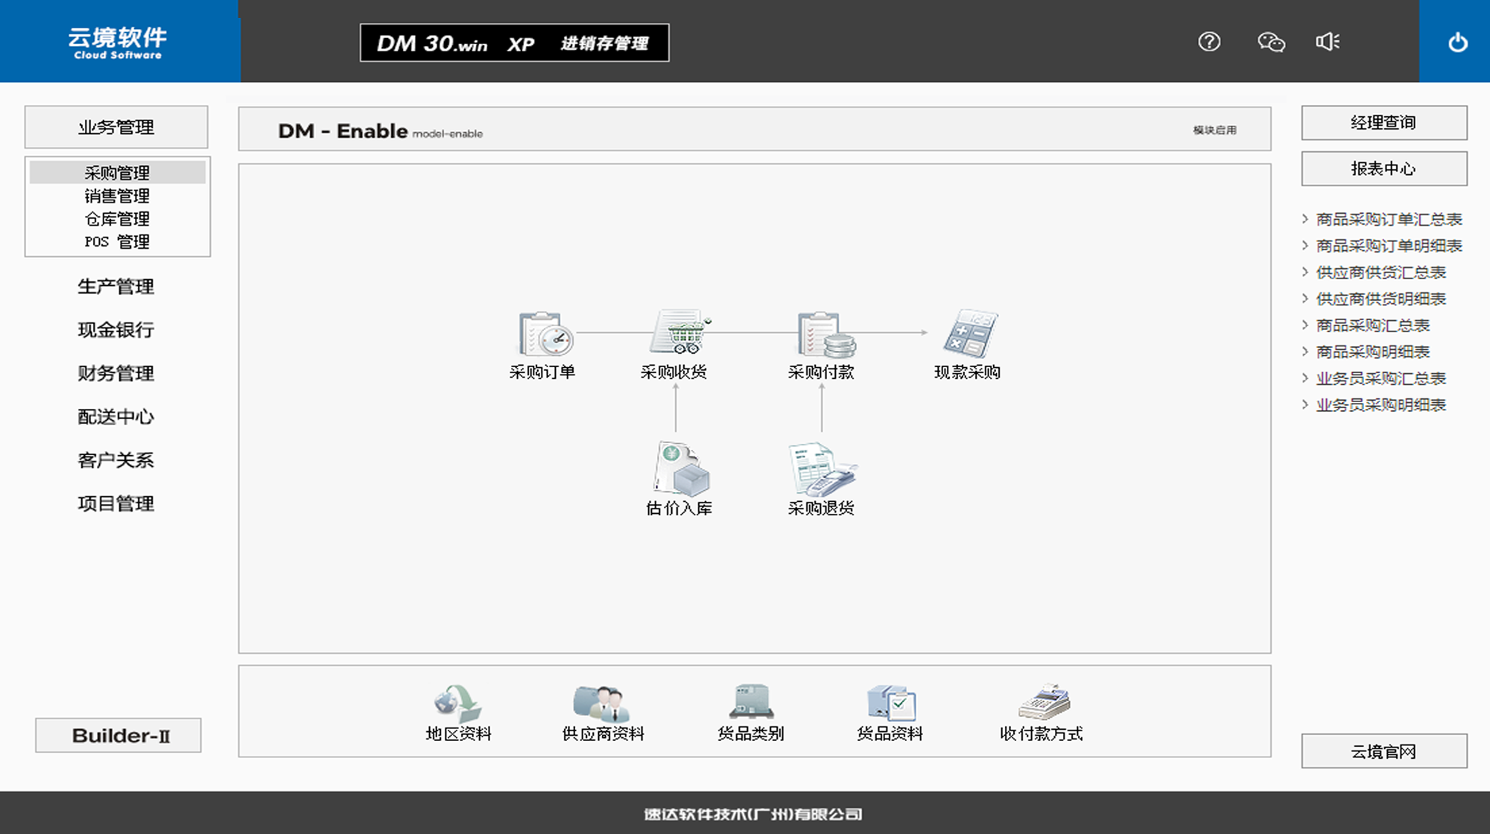Open the 采购付款 payment icon
This screenshot has width=1490, height=834.
(x=825, y=334)
